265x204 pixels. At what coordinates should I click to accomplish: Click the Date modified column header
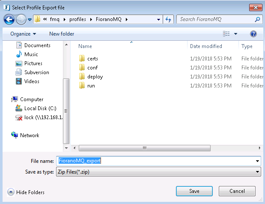[206, 46]
